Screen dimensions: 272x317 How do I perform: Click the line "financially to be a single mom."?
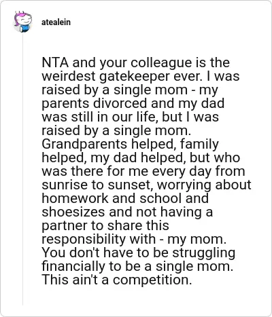coord(137,266)
